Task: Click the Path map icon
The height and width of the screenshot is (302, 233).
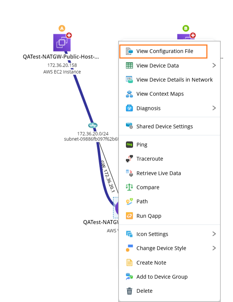Action: (x=129, y=202)
